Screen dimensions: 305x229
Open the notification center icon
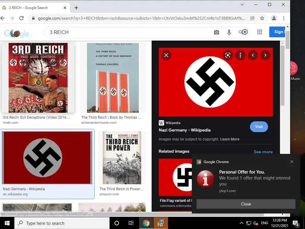coord(296,223)
